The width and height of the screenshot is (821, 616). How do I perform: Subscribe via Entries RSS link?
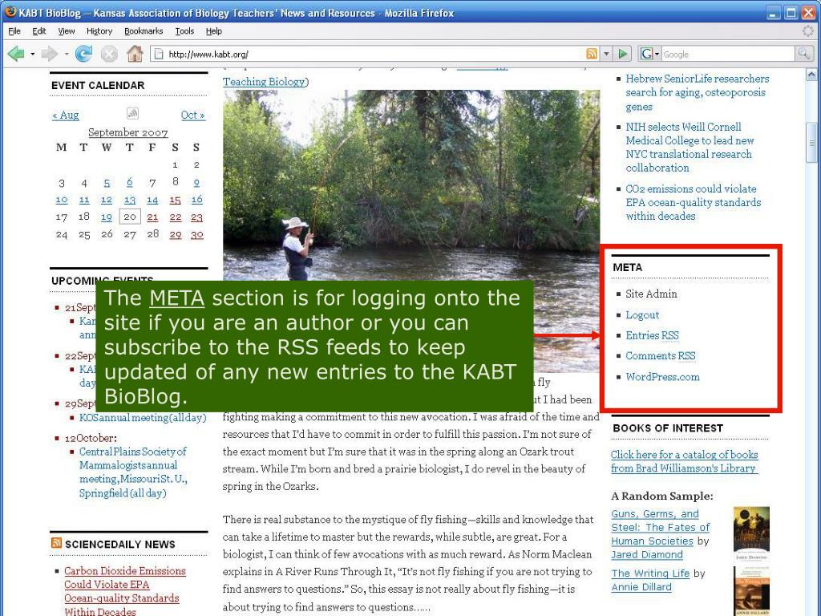[x=653, y=335]
